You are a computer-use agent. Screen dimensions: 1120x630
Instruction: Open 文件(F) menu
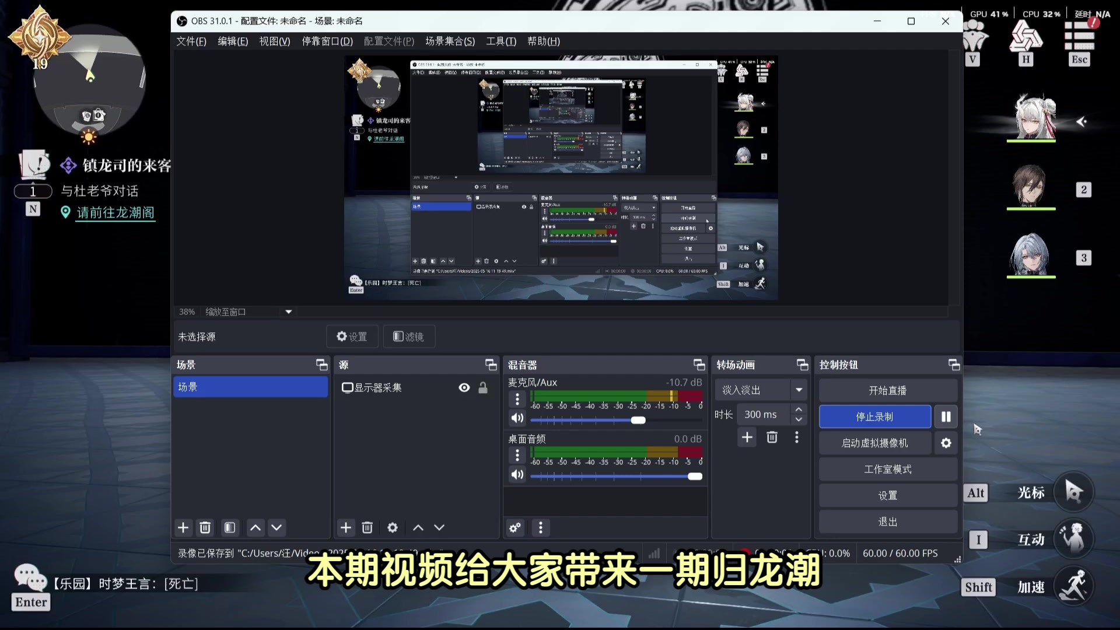click(x=191, y=41)
